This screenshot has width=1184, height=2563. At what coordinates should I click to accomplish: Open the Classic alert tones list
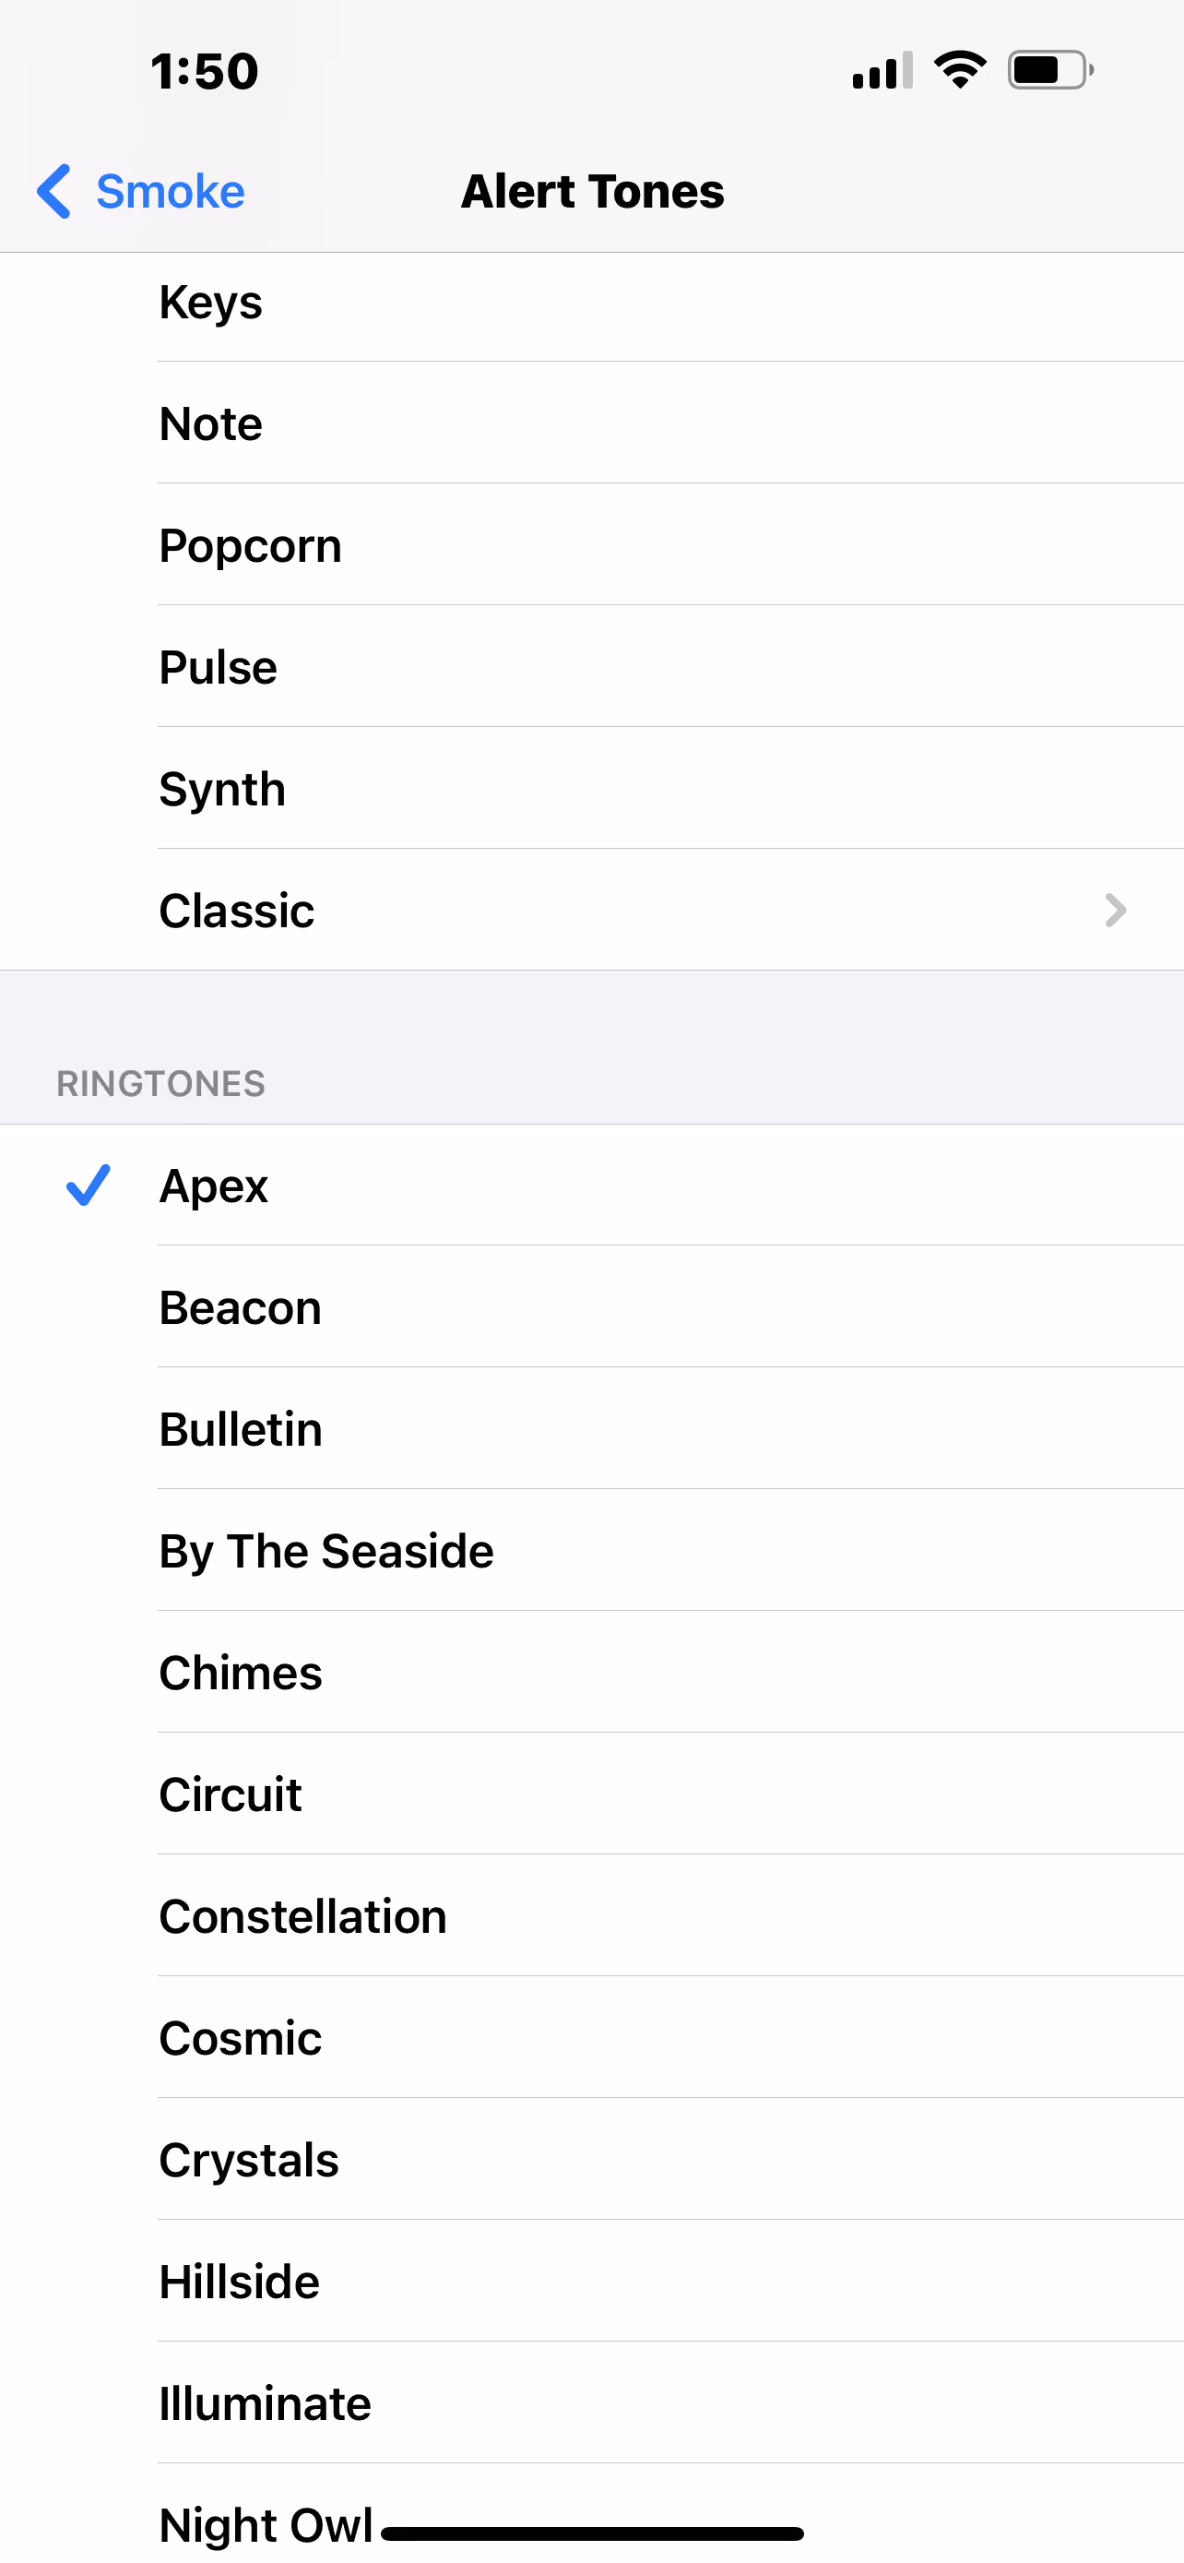pos(591,910)
